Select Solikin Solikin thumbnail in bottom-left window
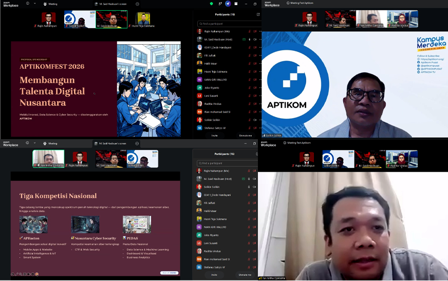This screenshot has height=281, width=448. (x=142, y=159)
